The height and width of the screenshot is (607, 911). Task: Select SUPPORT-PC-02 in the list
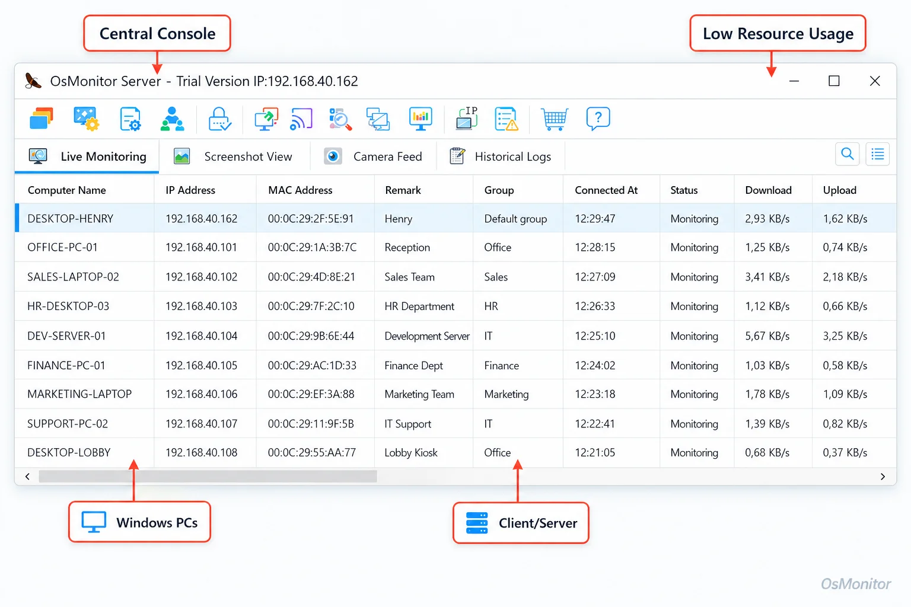point(68,424)
